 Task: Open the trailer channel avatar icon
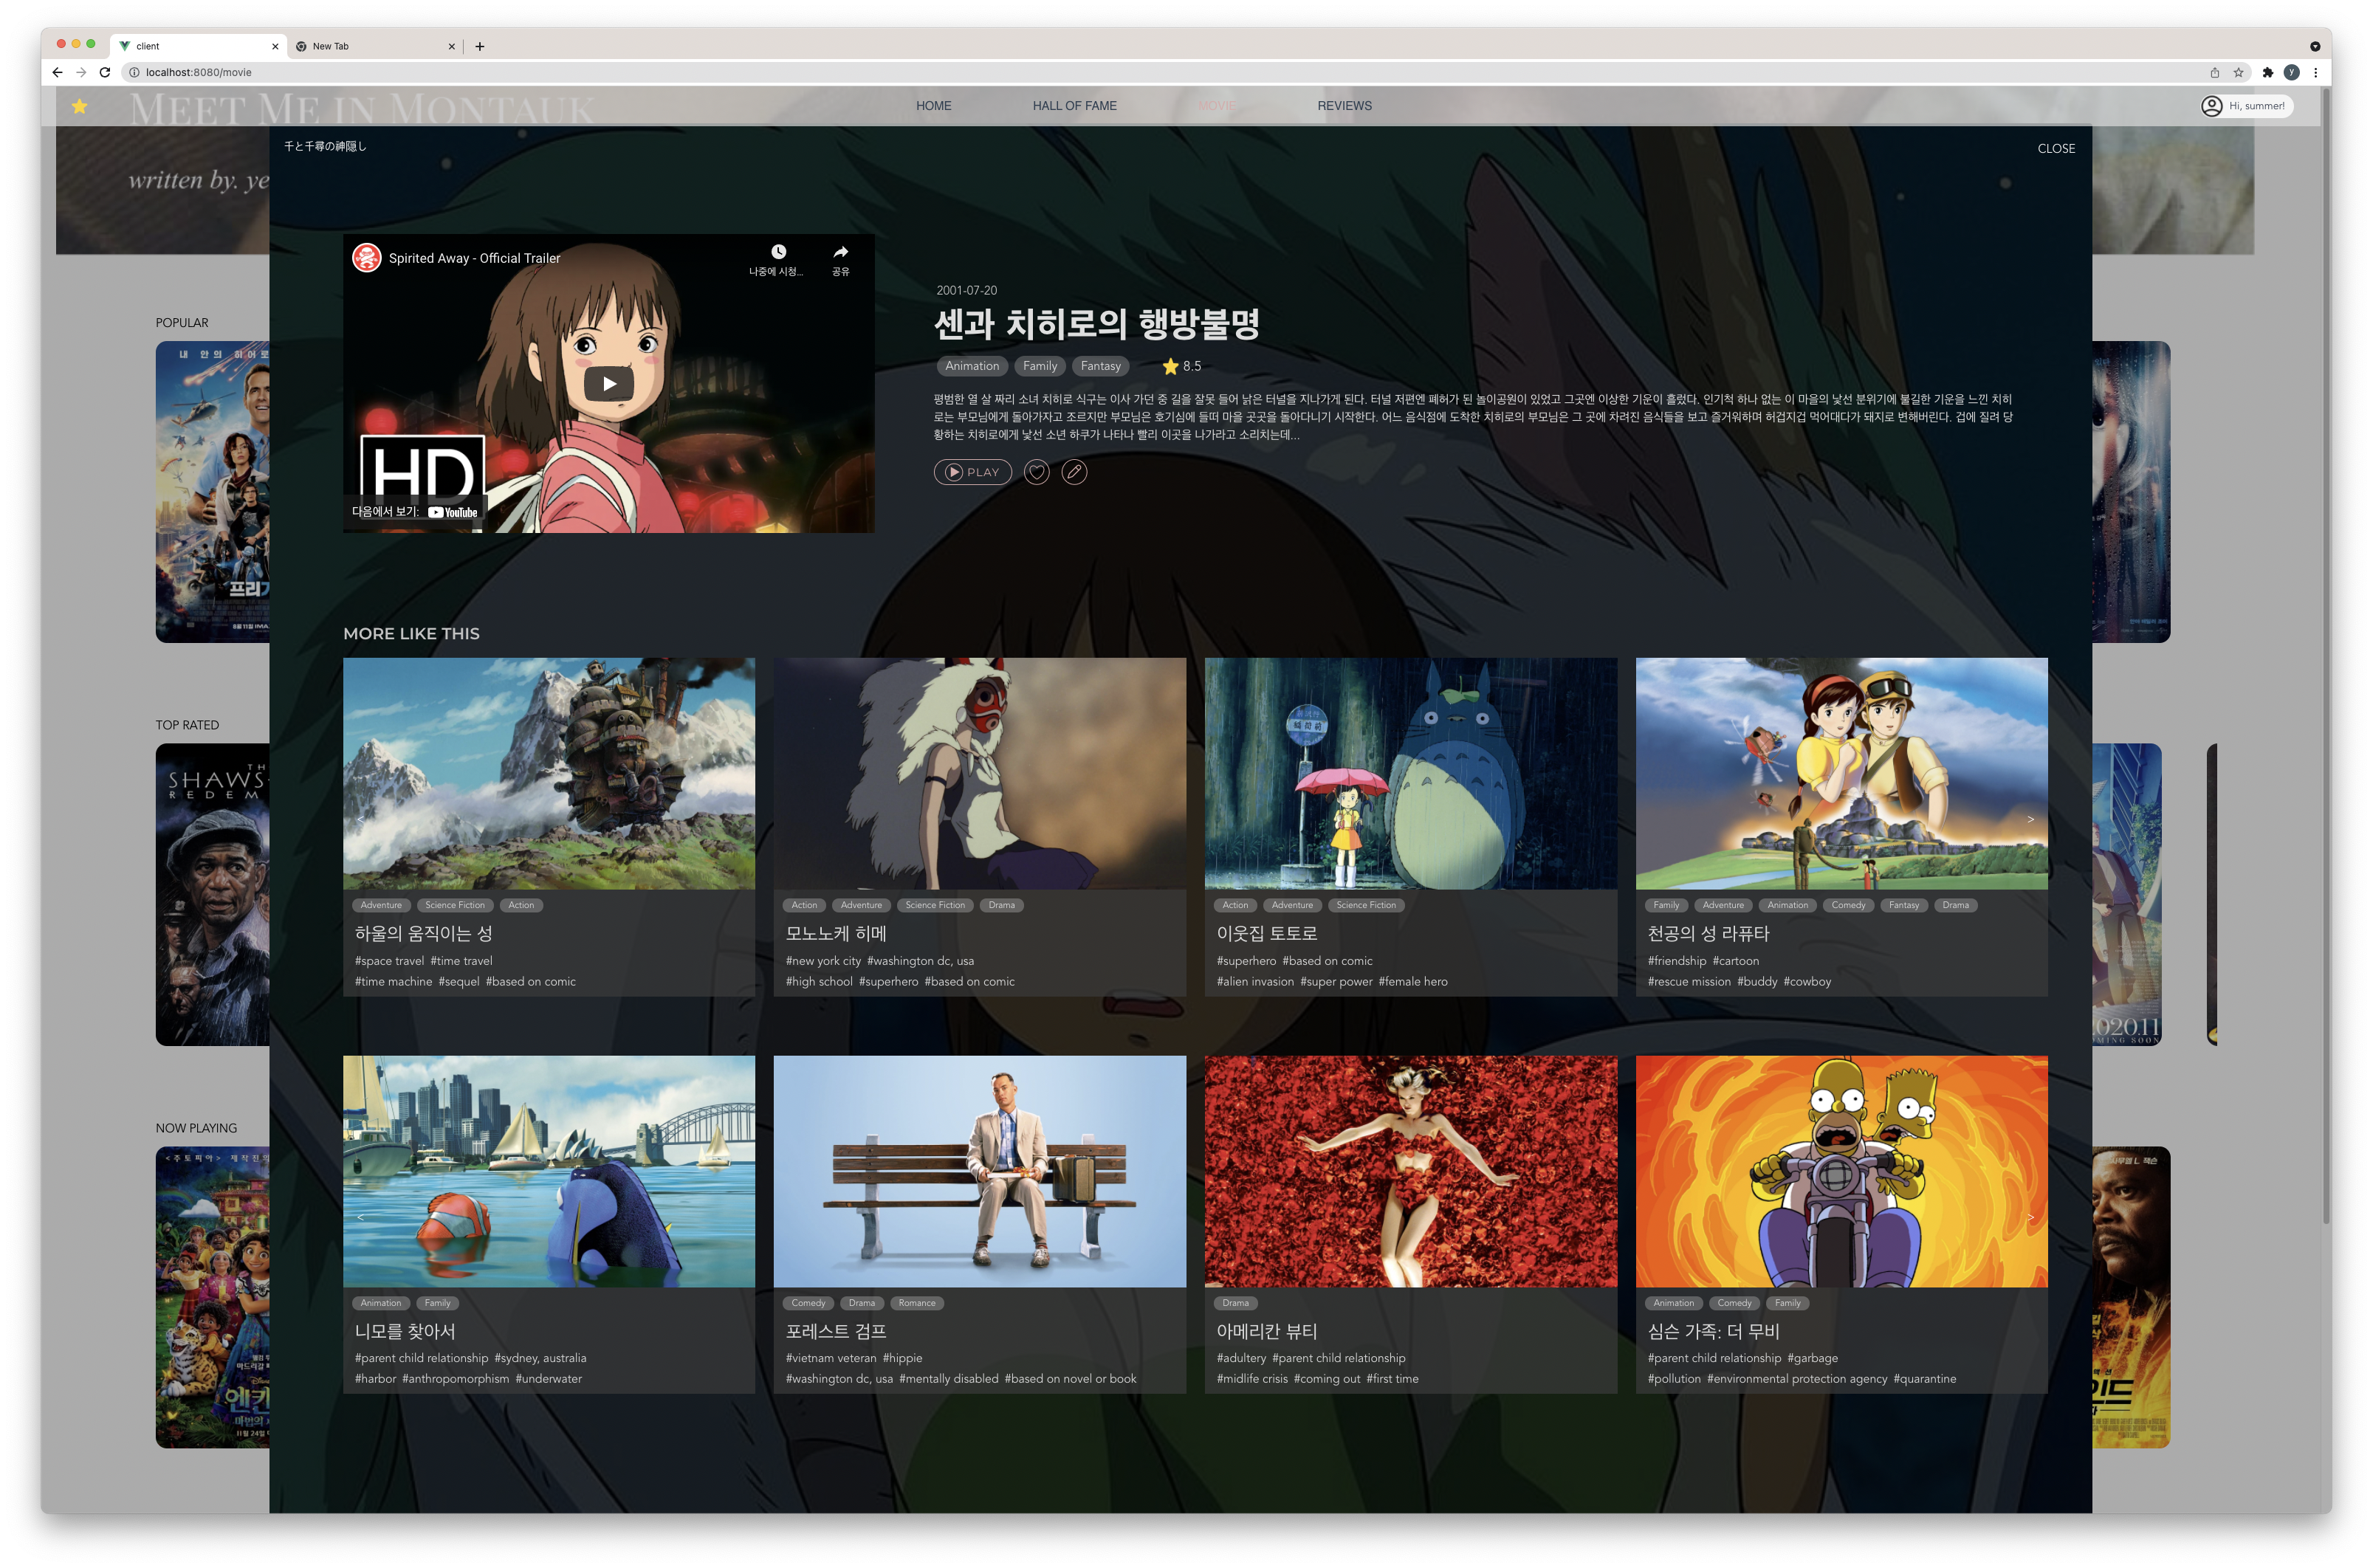pyautogui.click(x=366, y=258)
